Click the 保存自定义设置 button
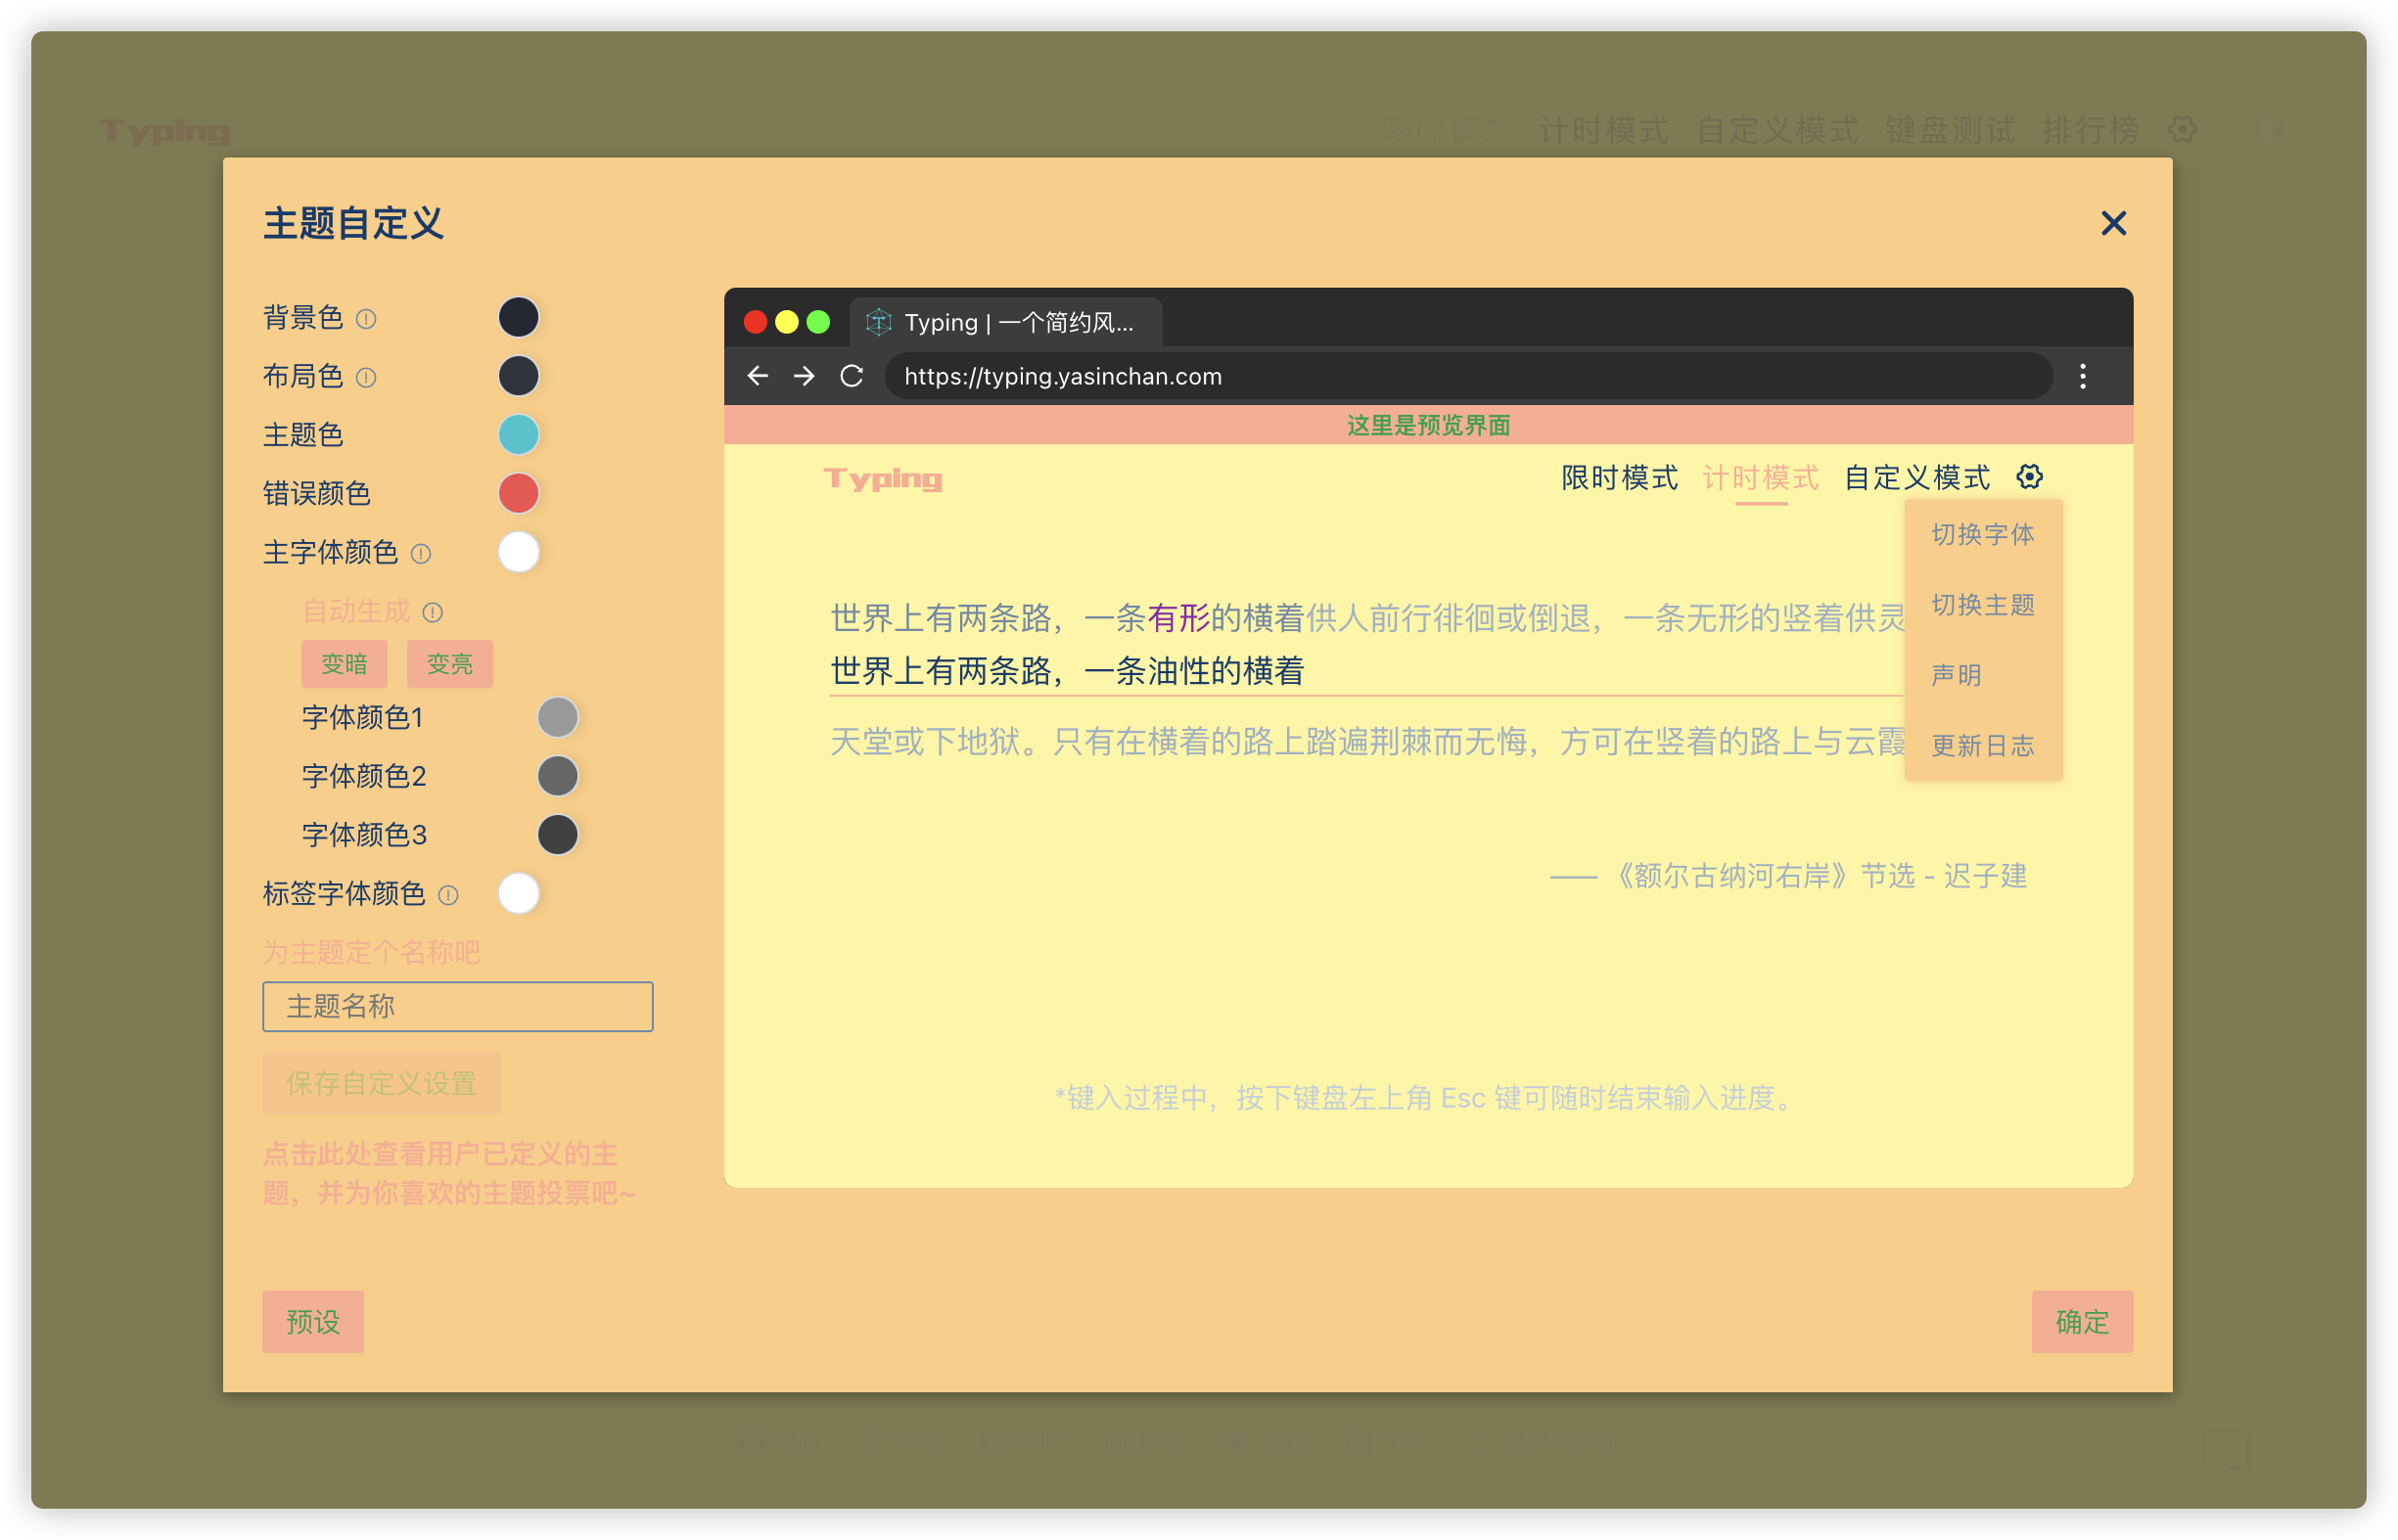2398x1540 pixels. (381, 1083)
